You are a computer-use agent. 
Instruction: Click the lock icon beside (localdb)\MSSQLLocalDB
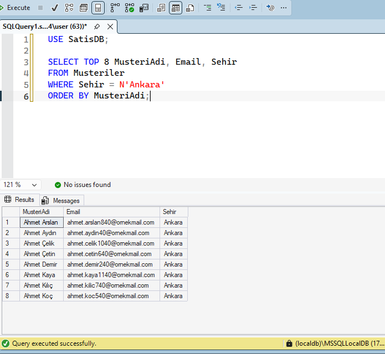(289, 343)
